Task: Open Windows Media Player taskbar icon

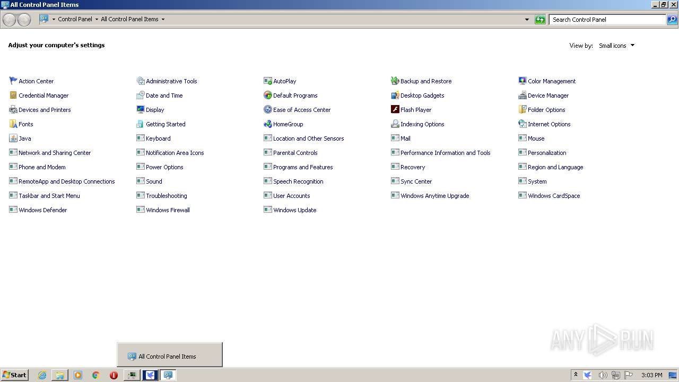Action: coord(78,375)
